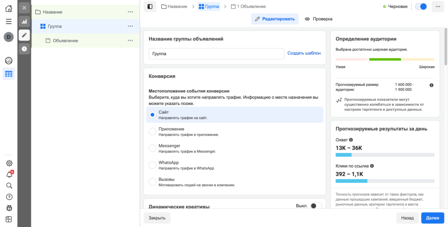This screenshot has width=448, height=227.
Task: Open the clock history icon
Action: point(24,49)
